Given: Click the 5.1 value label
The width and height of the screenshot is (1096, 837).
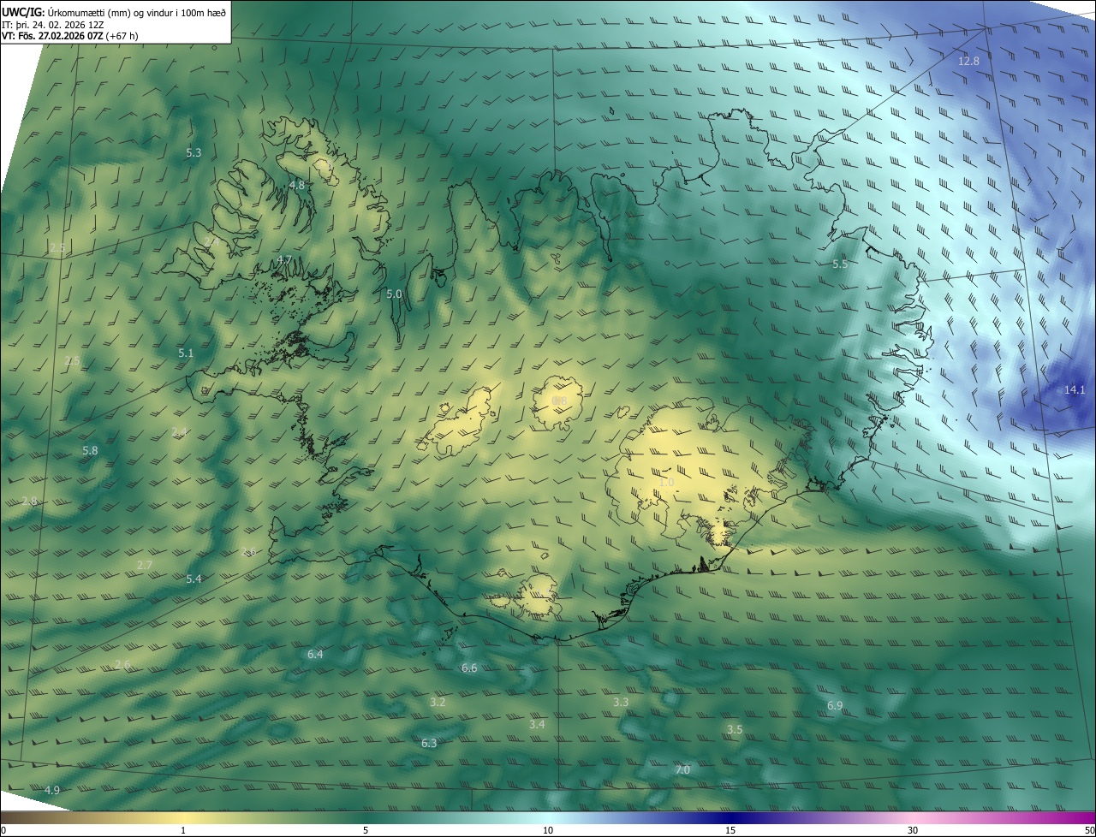Looking at the screenshot, I should 186,353.
